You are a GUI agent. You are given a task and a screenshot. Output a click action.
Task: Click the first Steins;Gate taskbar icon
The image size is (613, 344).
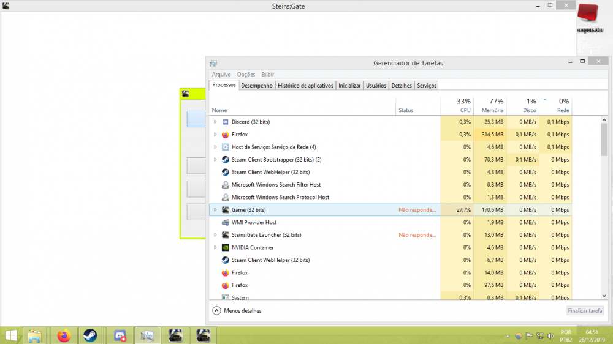175,335
